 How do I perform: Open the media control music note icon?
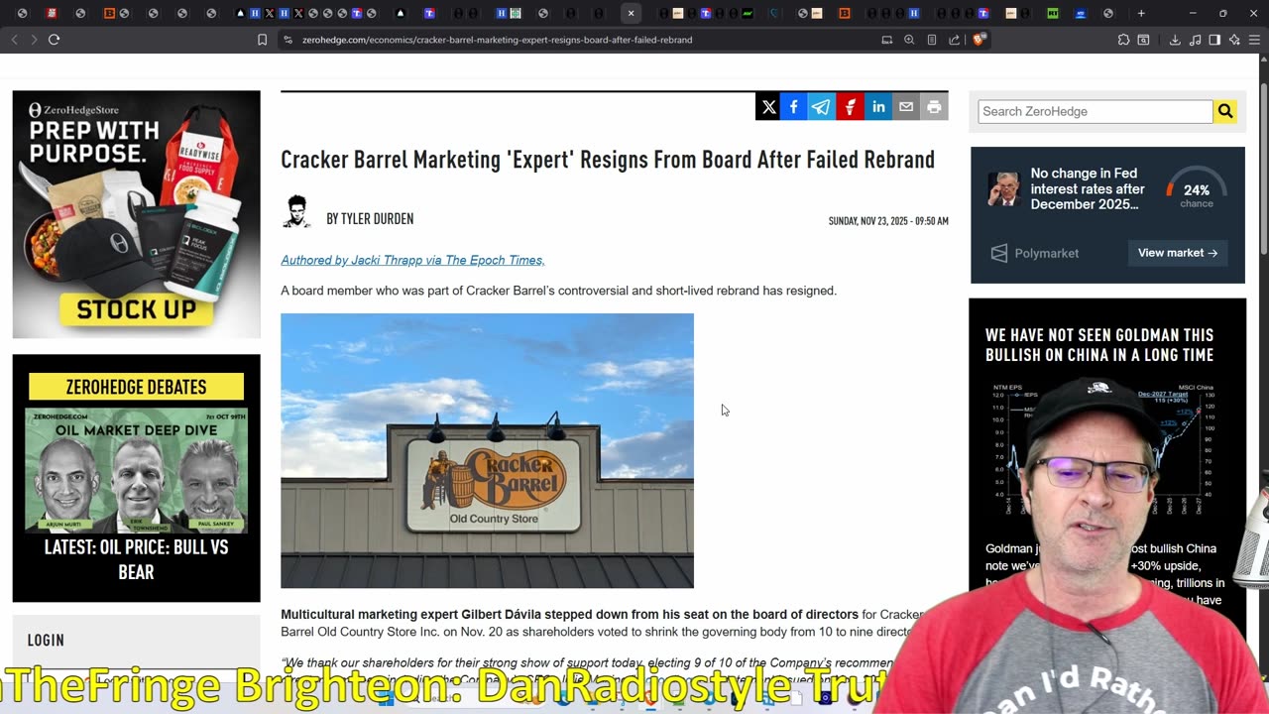(x=1195, y=40)
